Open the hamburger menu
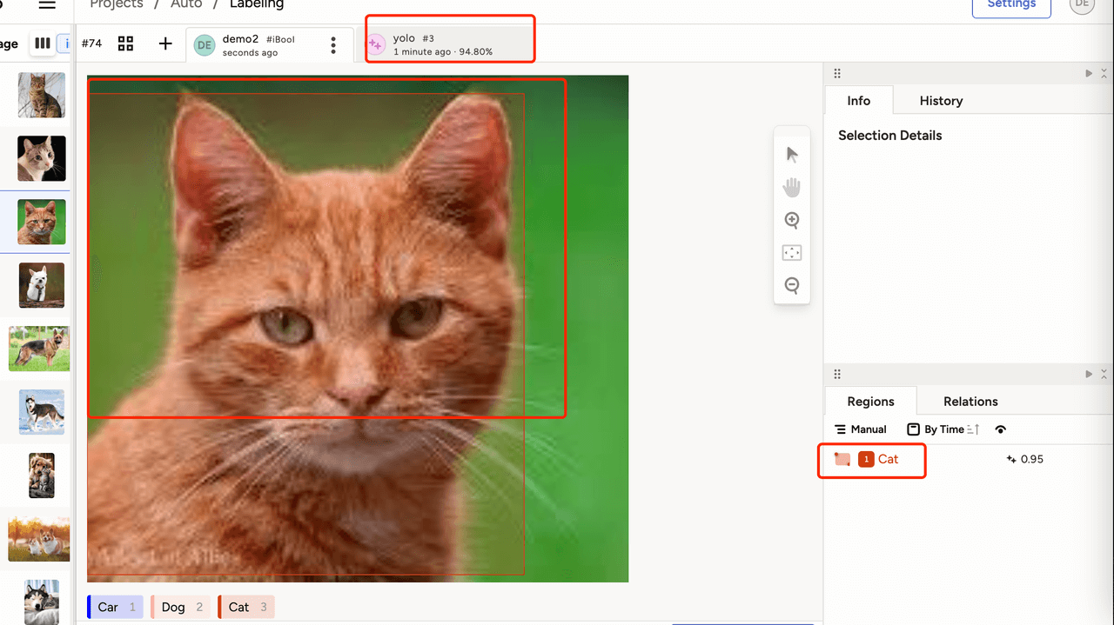1114x625 pixels. coord(47,4)
